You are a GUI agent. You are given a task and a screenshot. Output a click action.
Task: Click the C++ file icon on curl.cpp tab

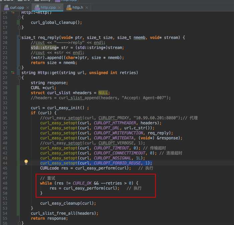[6, 7]
